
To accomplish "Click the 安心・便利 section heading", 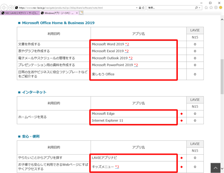I will pyautogui.click(x=31, y=136).
